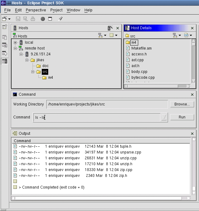
Task: Select the Hosts perspective icon in sidebar
Action: tap(5, 61)
